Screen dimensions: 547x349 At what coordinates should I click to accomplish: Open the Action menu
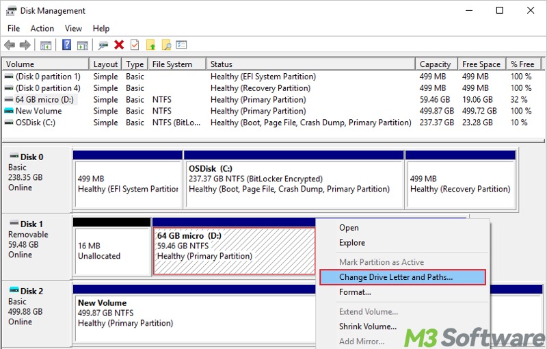click(x=42, y=28)
